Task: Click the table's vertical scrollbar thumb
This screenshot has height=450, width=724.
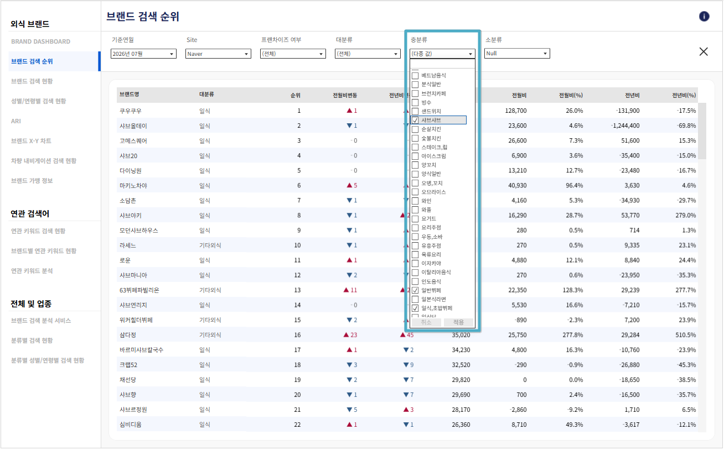Action: tap(702, 130)
